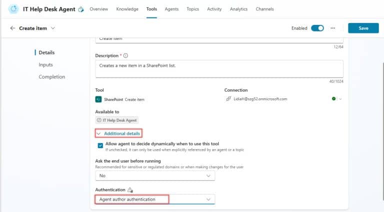Select Inputs in the left navigation

coord(45,65)
